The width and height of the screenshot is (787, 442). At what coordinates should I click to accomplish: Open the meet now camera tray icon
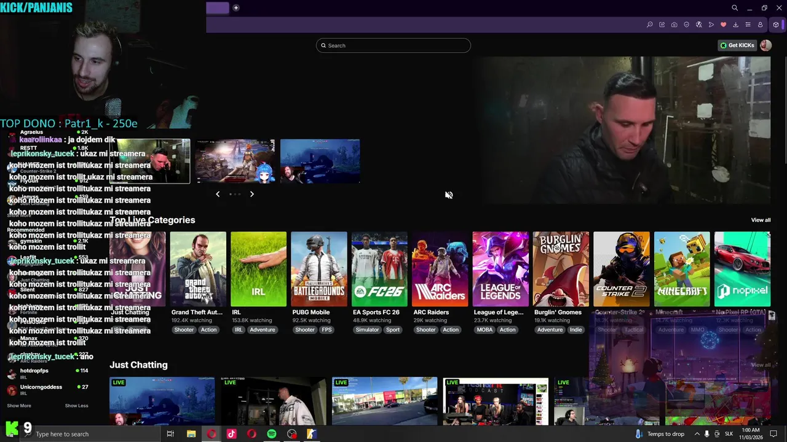pos(717,434)
